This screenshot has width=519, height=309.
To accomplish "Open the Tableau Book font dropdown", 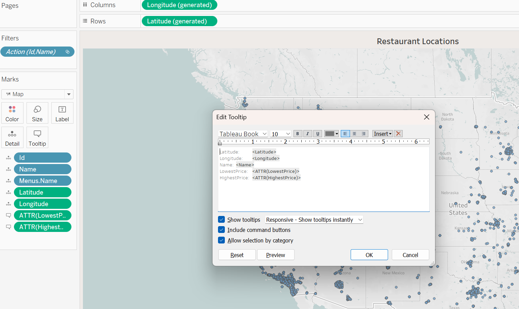I will (x=243, y=134).
